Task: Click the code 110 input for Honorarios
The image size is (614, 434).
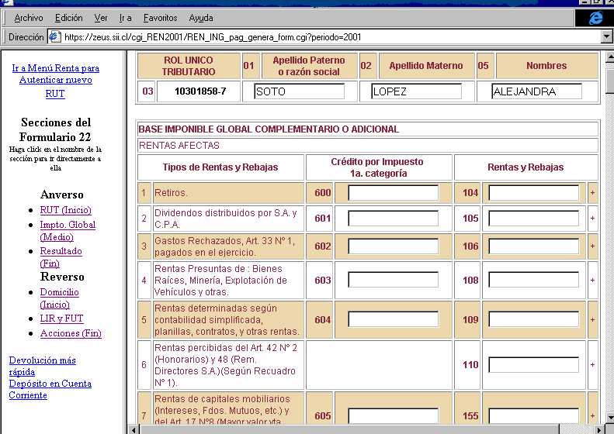Action: 534,365
